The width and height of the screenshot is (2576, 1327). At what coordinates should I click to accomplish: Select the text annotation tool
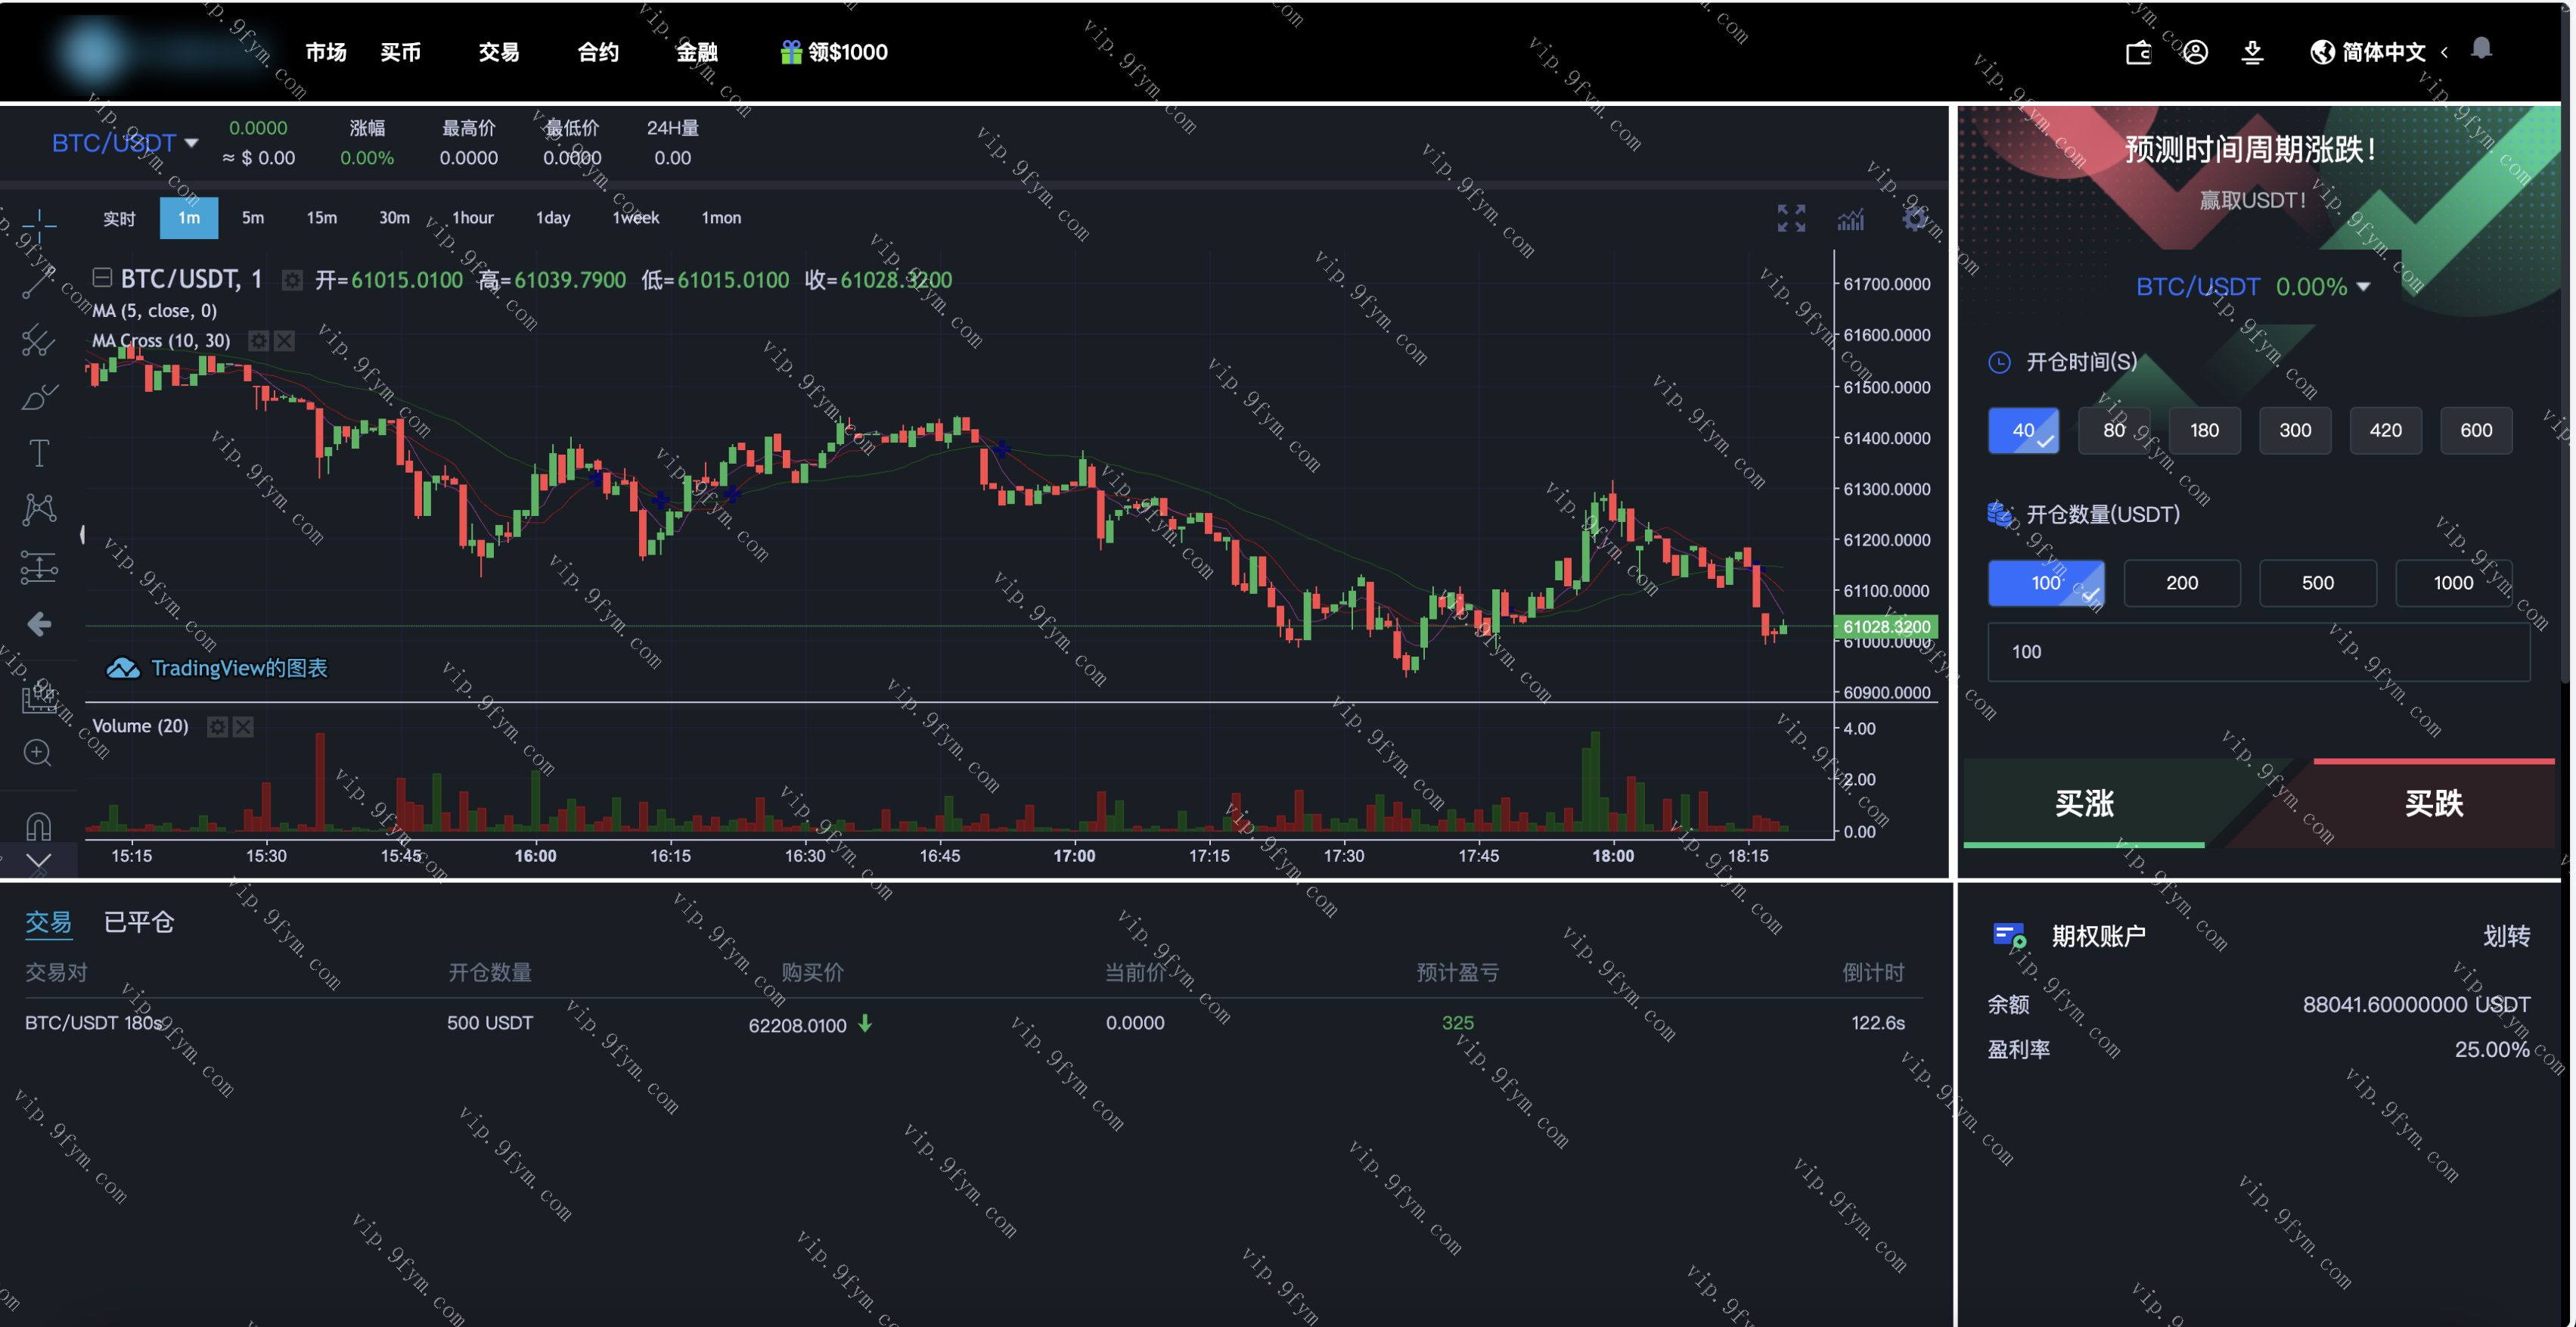39,454
